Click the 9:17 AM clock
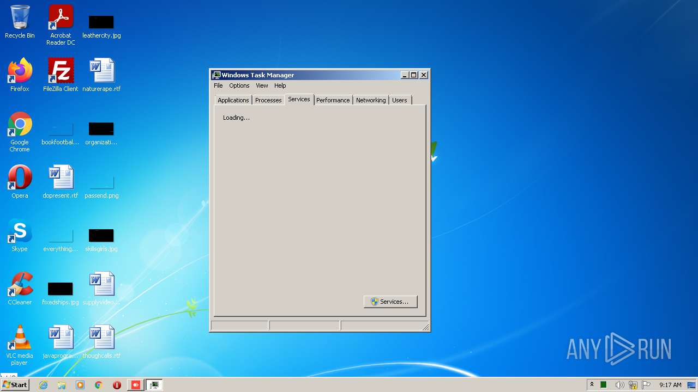Viewport: 698px width, 392px height. tap(670, 385)
